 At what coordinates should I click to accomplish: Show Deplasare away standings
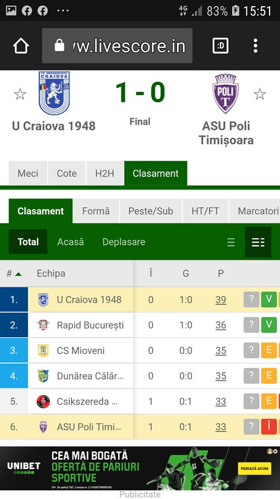(x=124, y=242)
